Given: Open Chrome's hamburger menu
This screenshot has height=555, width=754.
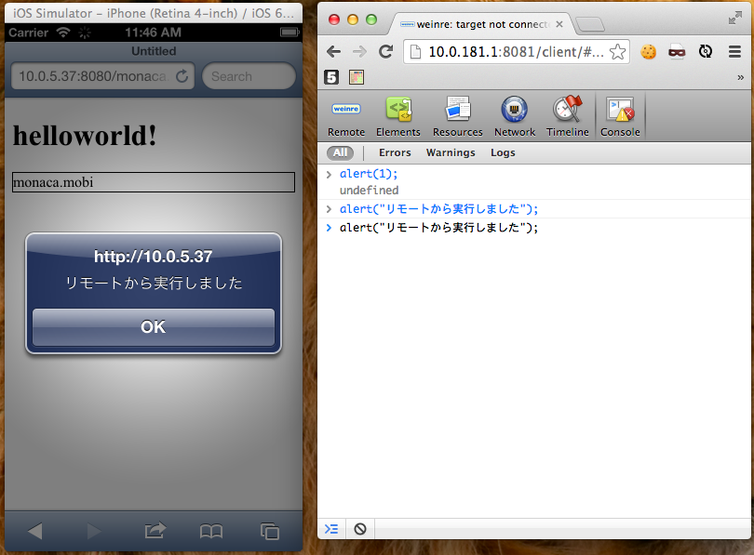Looking at the screenshot, I should [734, 52].
